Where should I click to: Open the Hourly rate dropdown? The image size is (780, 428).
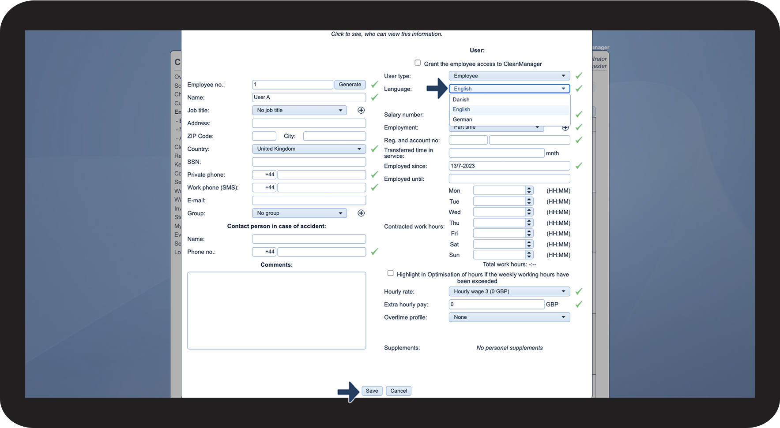[x=509, y=291]
